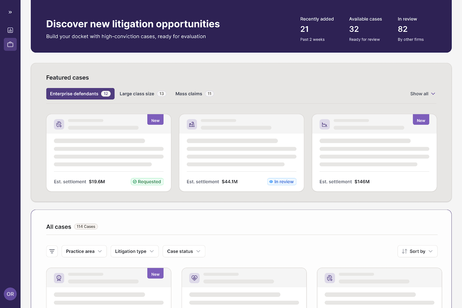Open the featured case with $146M settlement
462x308 pixels.
click(x=374, y=153)
